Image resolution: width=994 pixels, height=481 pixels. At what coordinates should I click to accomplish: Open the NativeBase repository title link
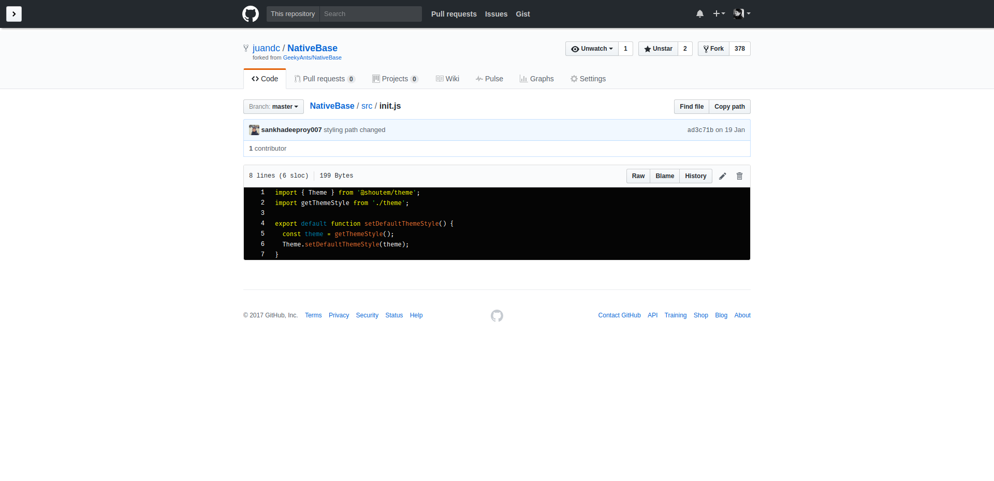tap(312, 48)
